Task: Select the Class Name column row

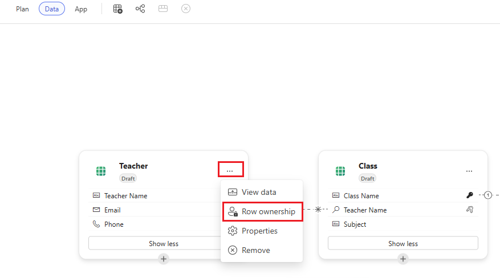Action: pos(403,195)
